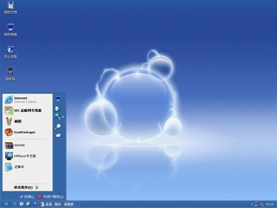The width and height of the screenshot is (277, 208).
Task: Open the globe network icon in start menu sidebar
Action: pos(58,117)
